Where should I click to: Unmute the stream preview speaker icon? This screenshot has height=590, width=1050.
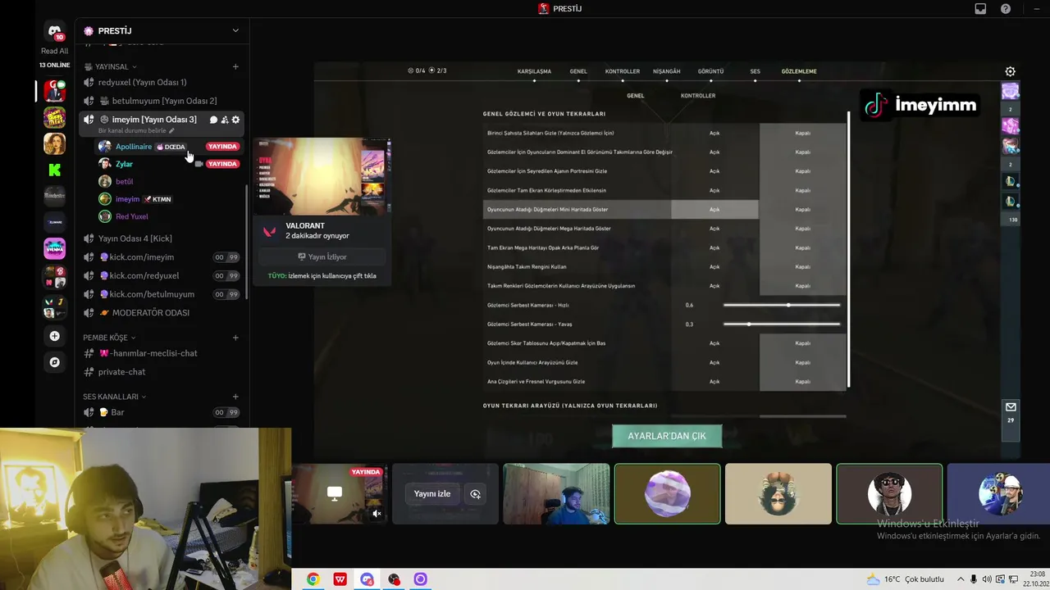pyautogui.click(x=377, y=514)
